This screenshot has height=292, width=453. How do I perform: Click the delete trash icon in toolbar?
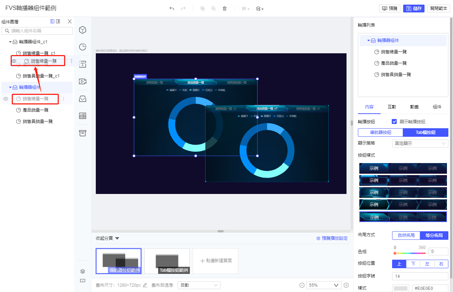point(225,9)
